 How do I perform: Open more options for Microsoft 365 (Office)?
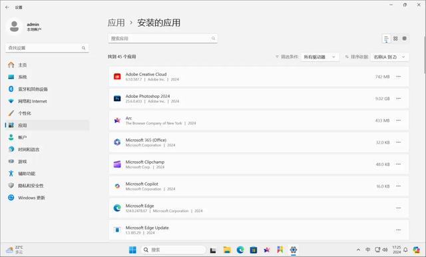398,142
